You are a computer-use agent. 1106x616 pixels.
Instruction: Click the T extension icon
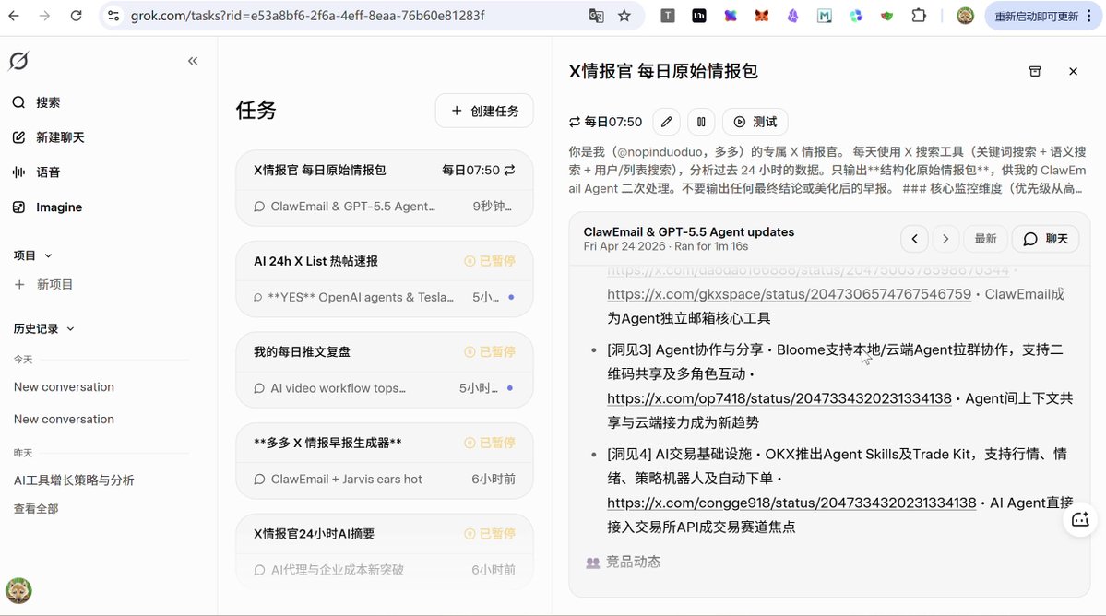(x=667, y=16)
